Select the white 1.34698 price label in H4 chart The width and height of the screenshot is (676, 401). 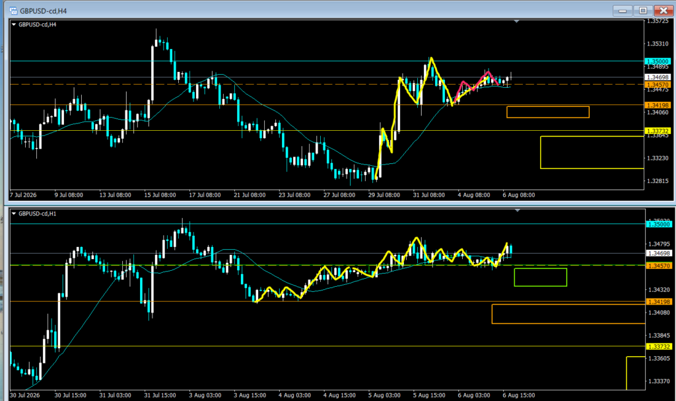(x=658, y=77)
